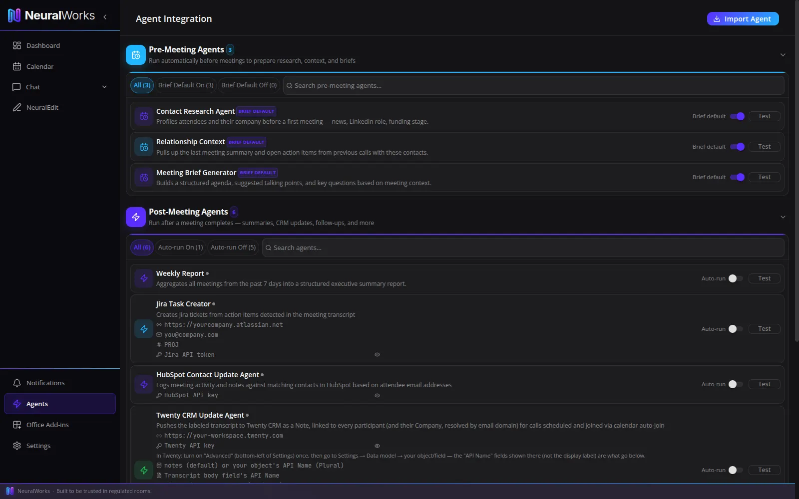Test the Contact Research Agent
The image size is (799, 499).
coord(764,116)
